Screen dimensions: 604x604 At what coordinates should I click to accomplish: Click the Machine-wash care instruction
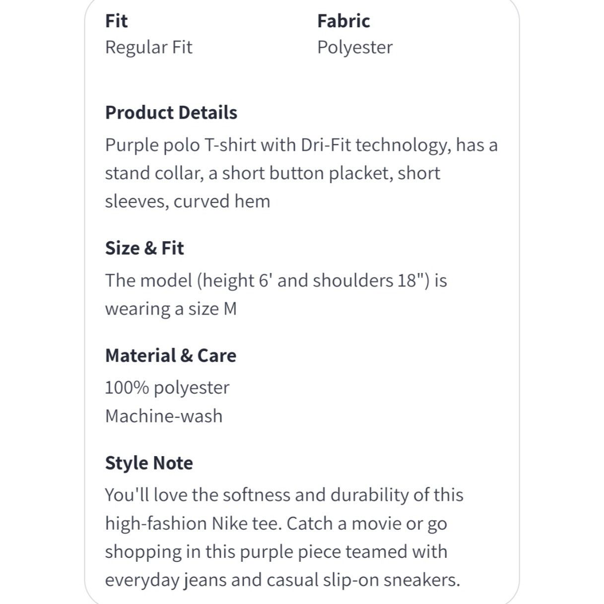tap(164, 416)
